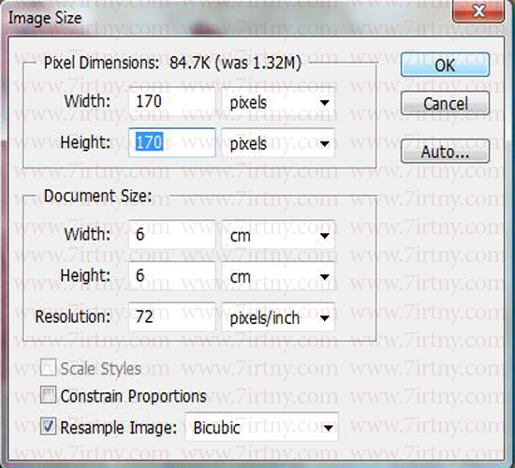This screenshot has height=468, width=515.
Task: Open the pixel Height units dropdown
Action: tap(278, 143)
